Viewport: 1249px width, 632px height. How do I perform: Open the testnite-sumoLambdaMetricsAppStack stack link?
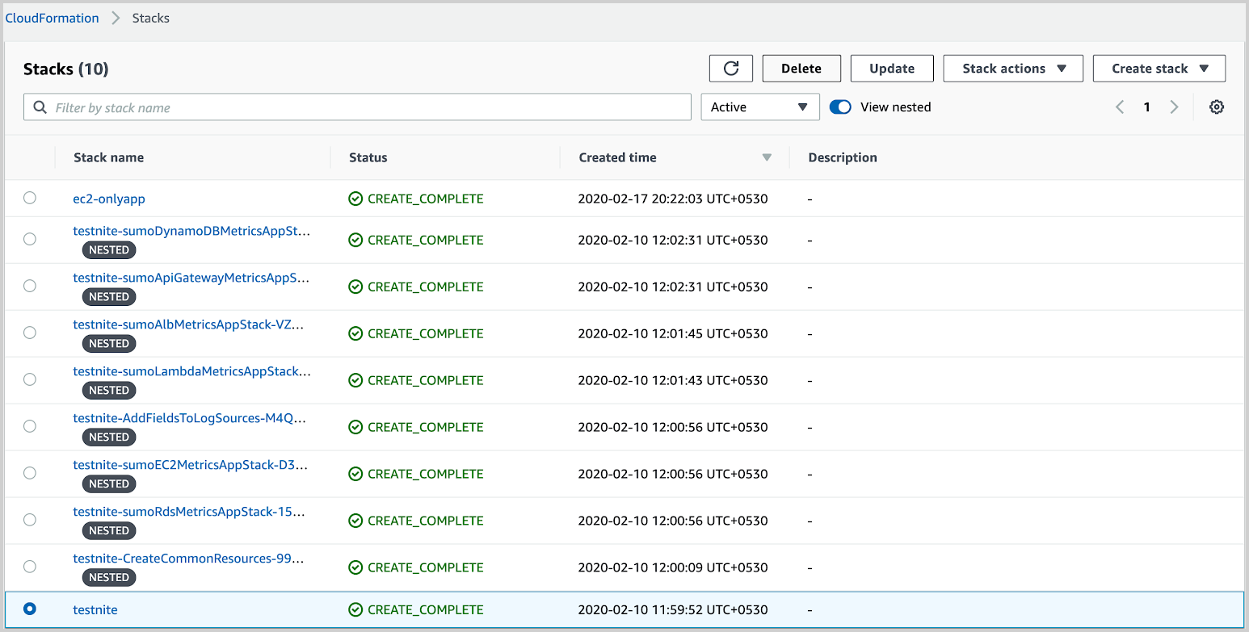(x=191, y=371)
